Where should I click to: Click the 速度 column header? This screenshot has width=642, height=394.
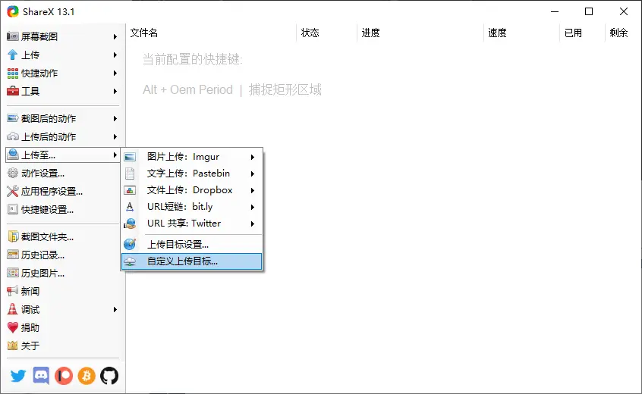click(521, 33)
